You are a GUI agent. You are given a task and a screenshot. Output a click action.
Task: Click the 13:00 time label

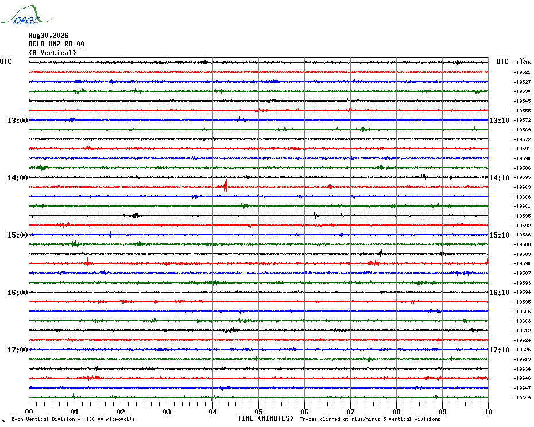18,120
